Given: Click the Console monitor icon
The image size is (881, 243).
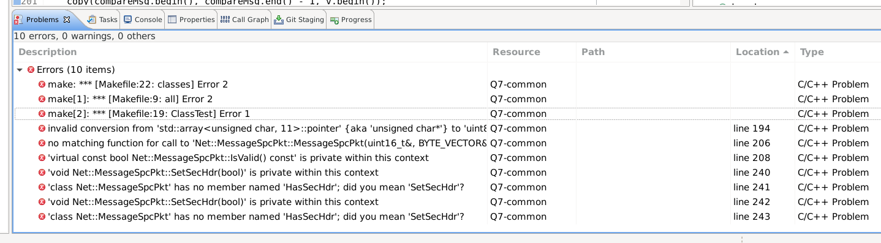Looking at the screenshot, I should click(x=127, y=20).
